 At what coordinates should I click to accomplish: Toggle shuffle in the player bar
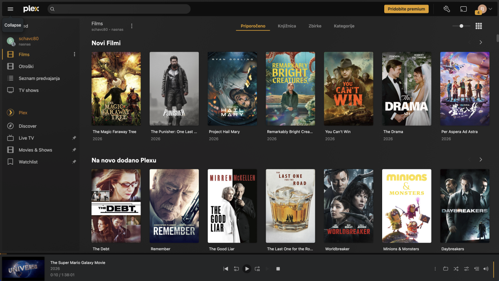(x=456, y=269)
